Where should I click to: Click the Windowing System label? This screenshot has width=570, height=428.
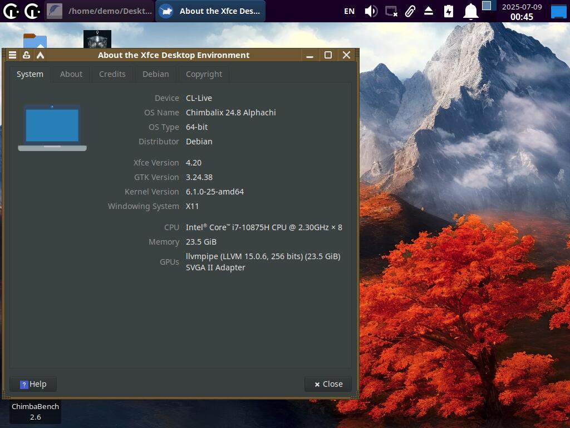pyautogui.click(x=143, y=206)
